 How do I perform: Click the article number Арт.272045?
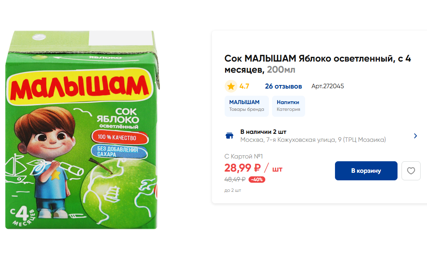[327, 86]
